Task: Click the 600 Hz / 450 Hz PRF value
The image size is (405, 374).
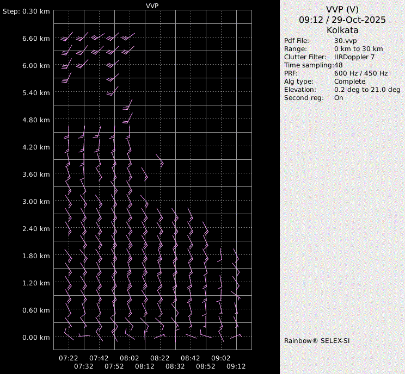Action: pos(360,73)
